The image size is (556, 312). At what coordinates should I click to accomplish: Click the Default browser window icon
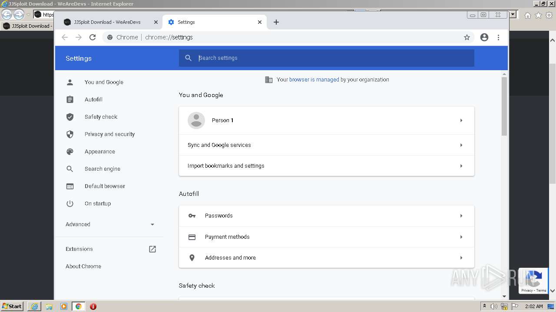pyautogui.click(x=70, y=186)
